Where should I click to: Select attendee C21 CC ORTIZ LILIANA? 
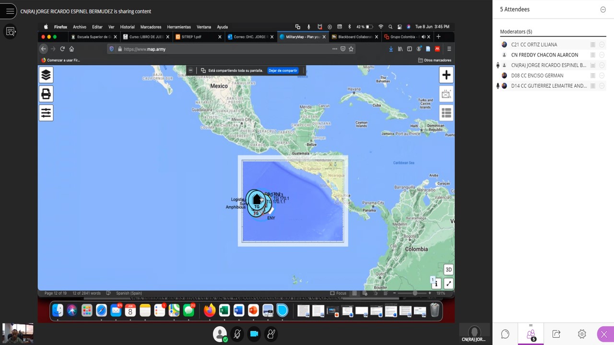click(x=534, y=45)
